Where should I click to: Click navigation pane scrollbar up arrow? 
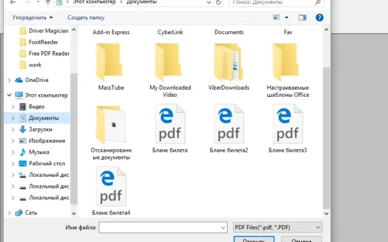74,30
